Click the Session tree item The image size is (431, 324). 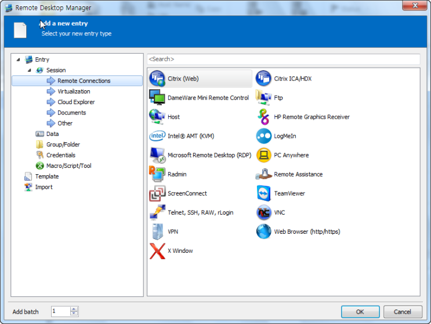click(56, 70)
